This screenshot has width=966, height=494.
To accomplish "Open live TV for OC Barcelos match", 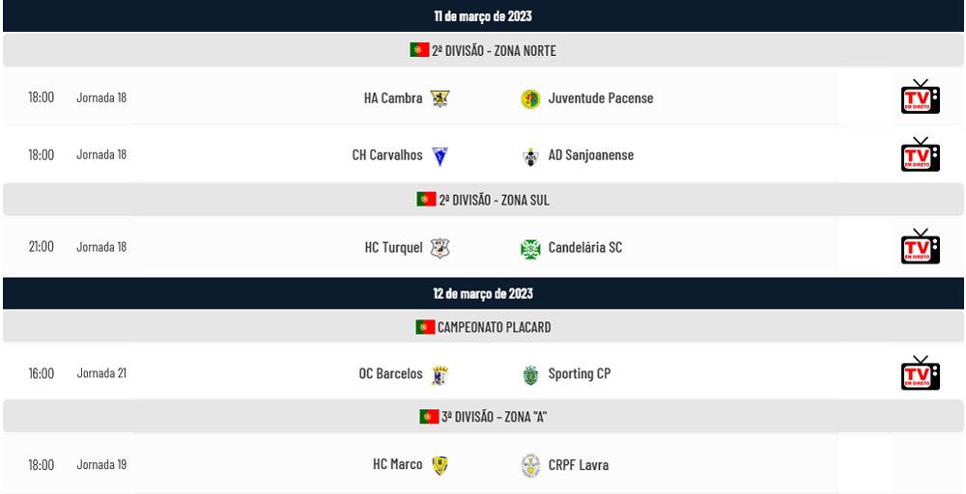I will [921, 372].
